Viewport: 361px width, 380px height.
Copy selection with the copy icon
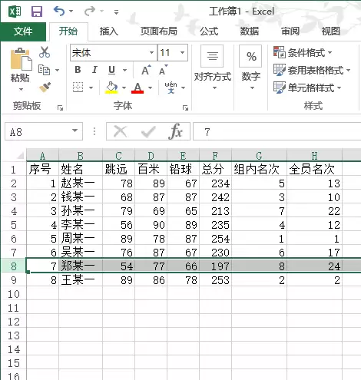coord(44,70)
